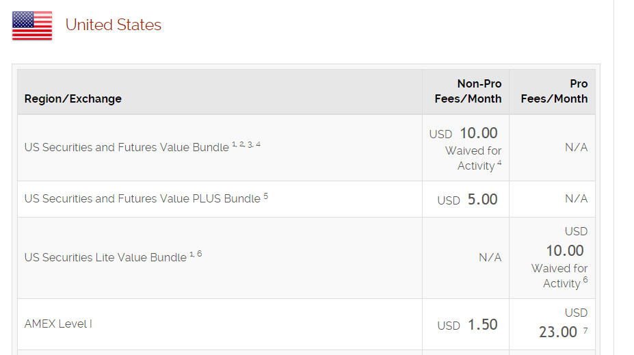Click the USD 10.00 Non-Pro fee
Image resolution: width=634 pixels, height=355 pixels.
pyautogui.click(x=464, y=133)
